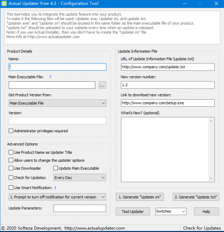Click Generate "Updater.ini" button

[x=139, y=197]
